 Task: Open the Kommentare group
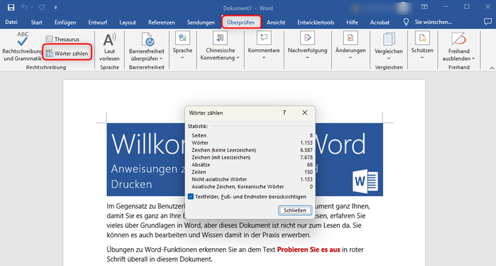coord(264,46)
